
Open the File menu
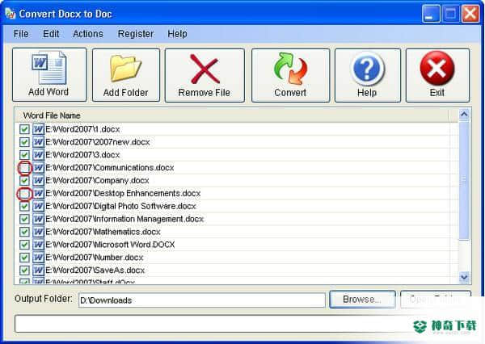(x=21, y=34)
